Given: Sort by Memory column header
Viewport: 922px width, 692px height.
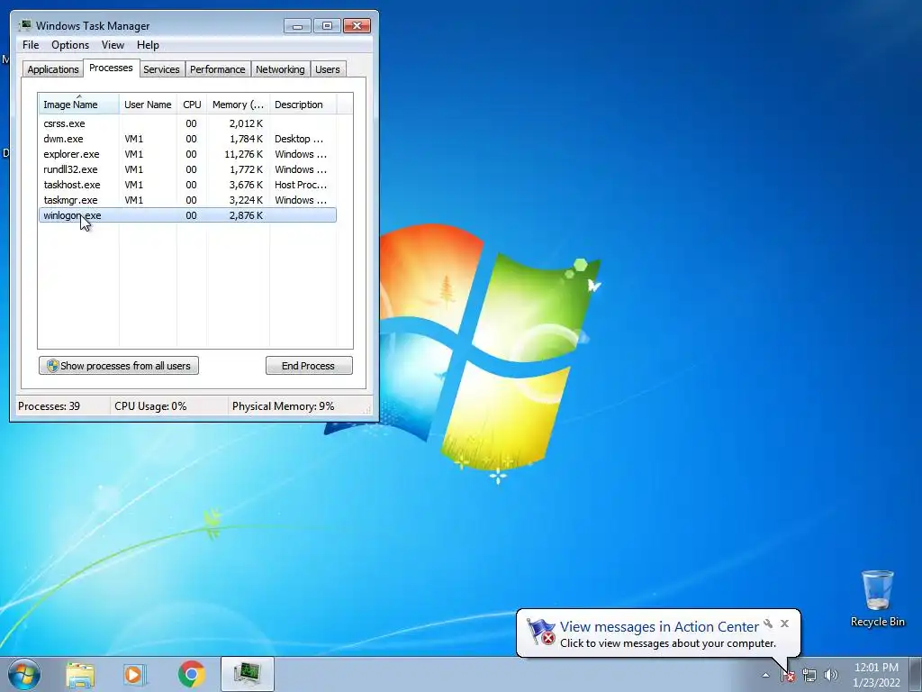Looking at the screenshot, I should click(x=238, y=105).
